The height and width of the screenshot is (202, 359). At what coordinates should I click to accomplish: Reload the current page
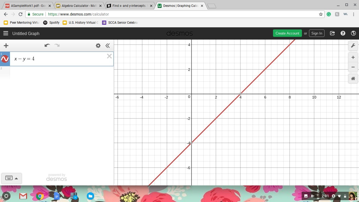tap(21, 14)
